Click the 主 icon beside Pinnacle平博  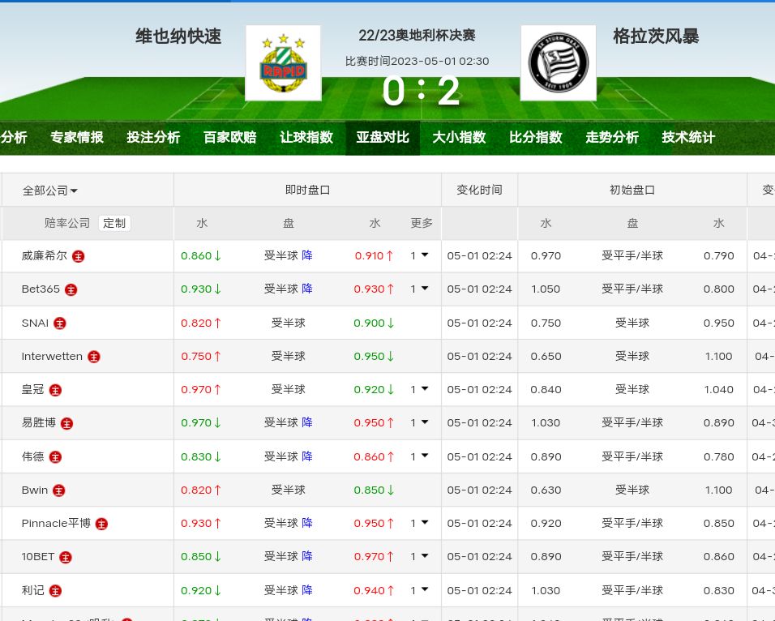tap(101, 524)
